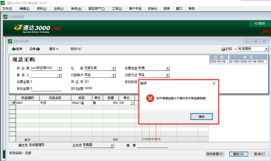Click the red error icon in dialog
The image size is (271, 161).
point(150,99)
